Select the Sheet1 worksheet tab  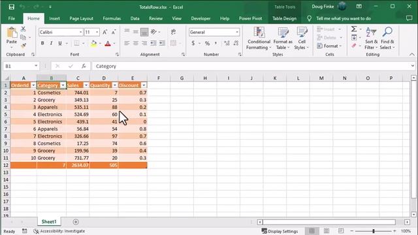pyautogui.click(x=49, y=222)
